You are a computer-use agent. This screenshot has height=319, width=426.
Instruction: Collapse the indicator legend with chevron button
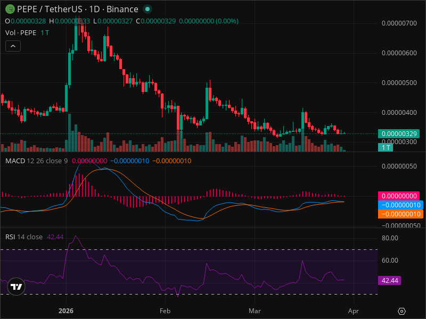pos(13,46)
